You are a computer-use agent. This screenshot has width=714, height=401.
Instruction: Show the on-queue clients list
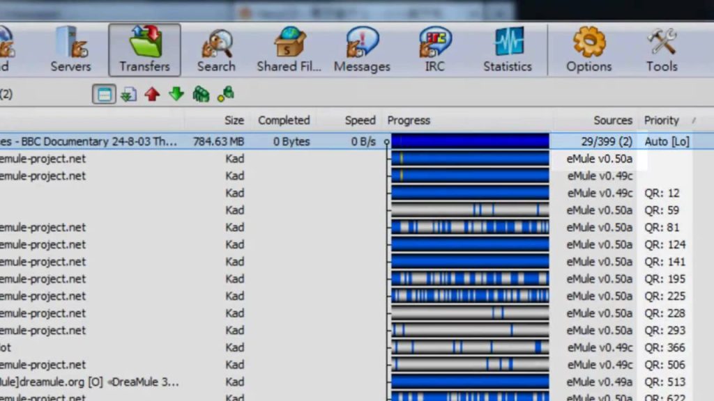coord(201,95)
